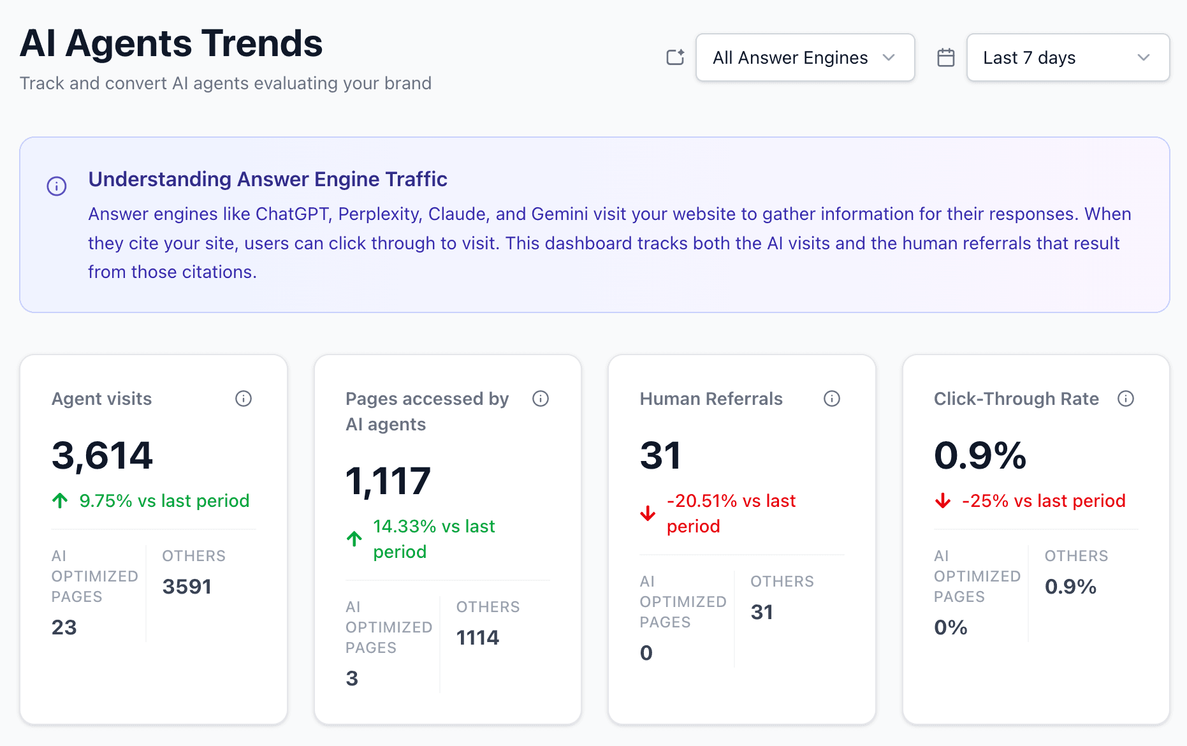The image size is (1187, 746).
Task: Click the Agent visits total of 3,614
Action: pyautogui.click(x=102, y=454)
